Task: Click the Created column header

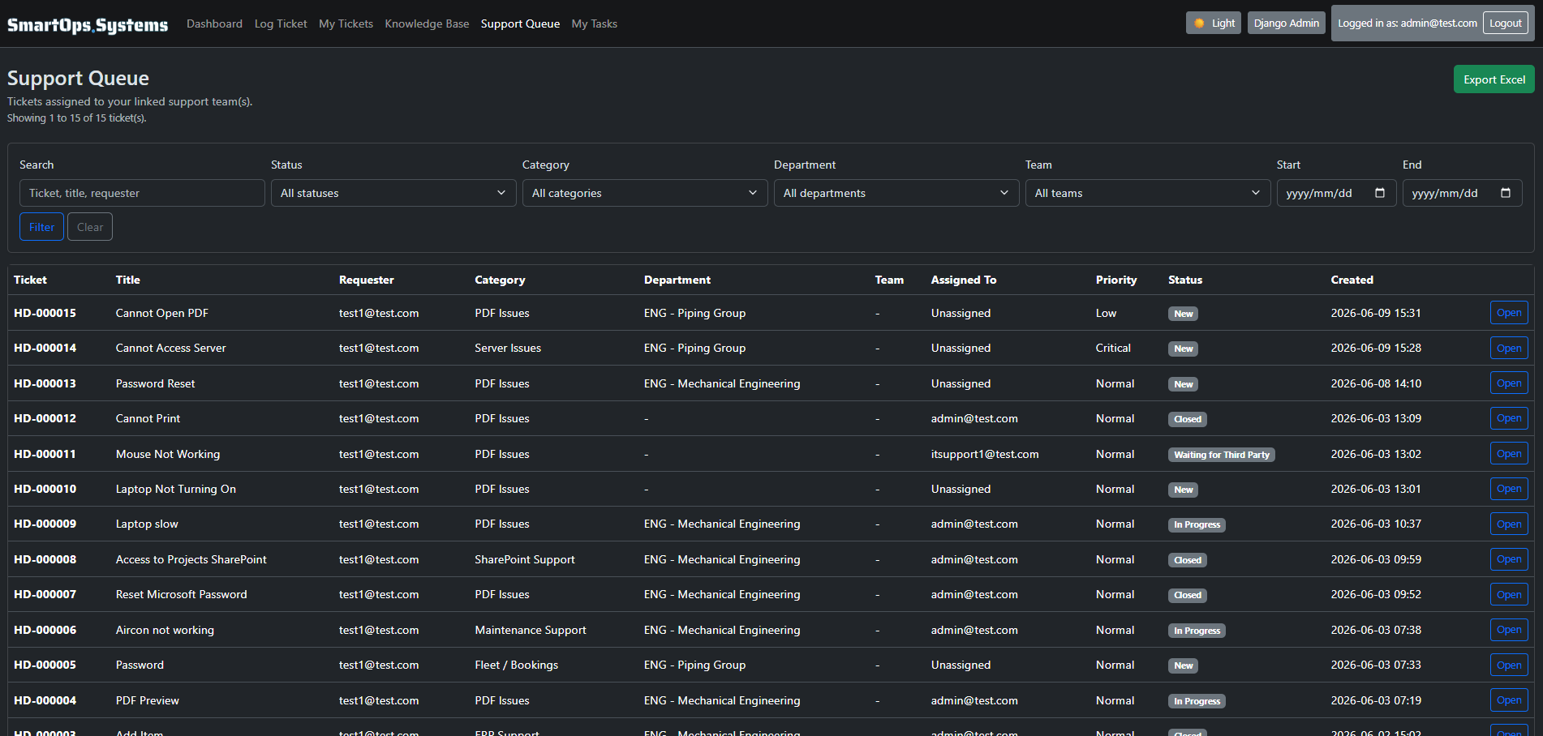Action: [1352, 280]
